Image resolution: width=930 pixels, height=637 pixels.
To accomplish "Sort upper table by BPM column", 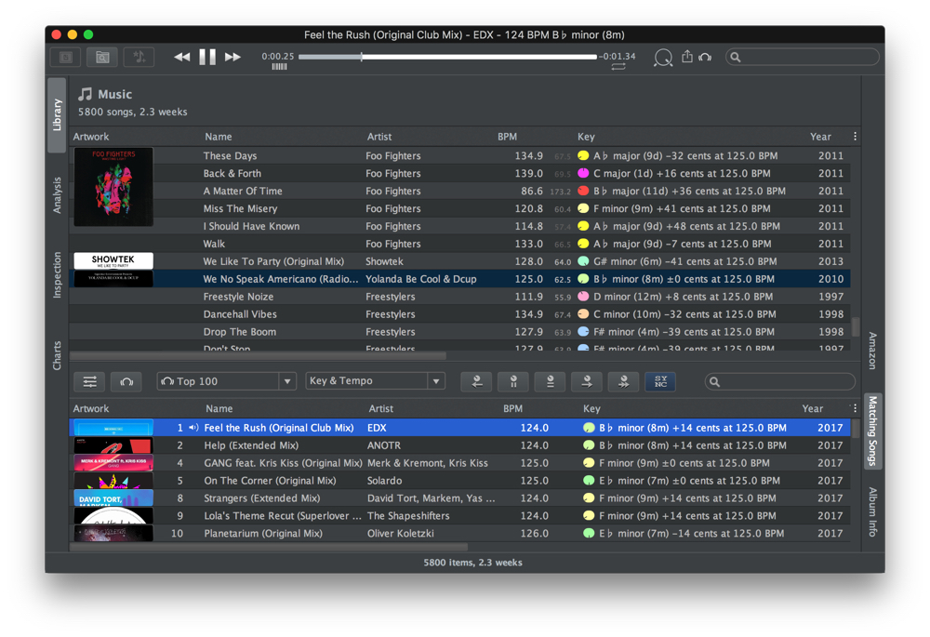I will [x=507, y=137].
